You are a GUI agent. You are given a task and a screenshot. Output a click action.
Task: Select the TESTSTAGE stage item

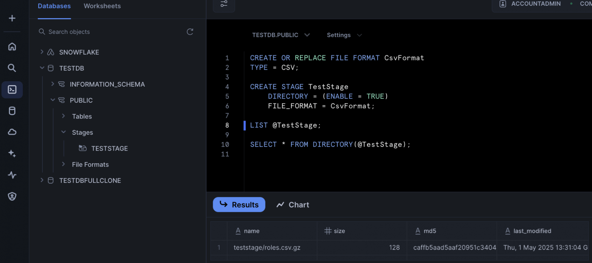tap(109, 149)
